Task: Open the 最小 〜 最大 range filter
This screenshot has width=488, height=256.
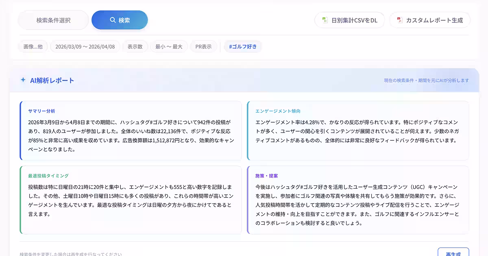Action: point(169,46)
